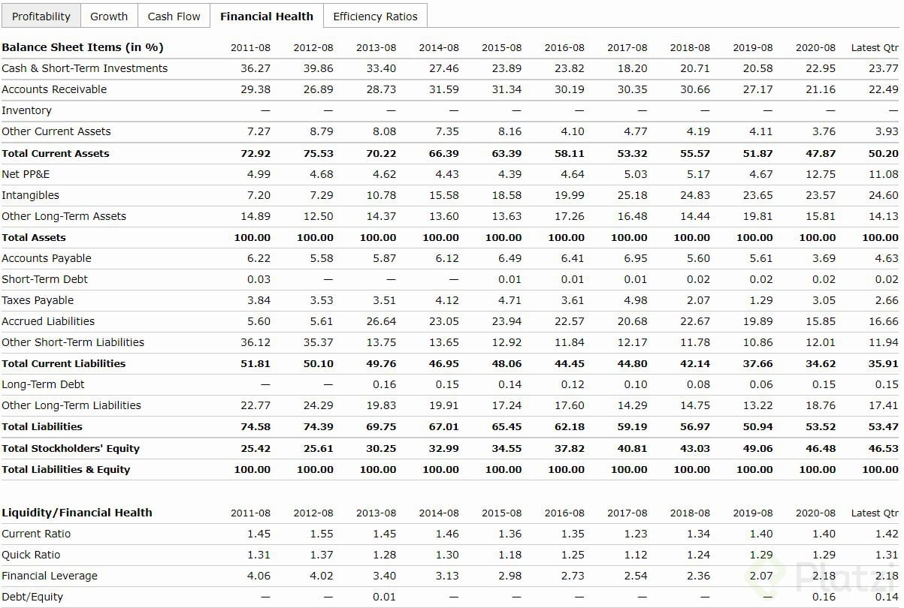The height and width of the screenshot is (608, 904).
Task: Click the Accrued Liabilities row label
Action: 48,321
